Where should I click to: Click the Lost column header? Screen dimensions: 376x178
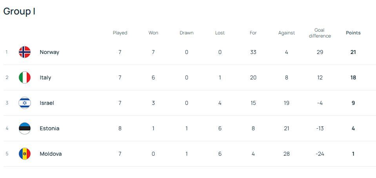(x=220, y=33)
